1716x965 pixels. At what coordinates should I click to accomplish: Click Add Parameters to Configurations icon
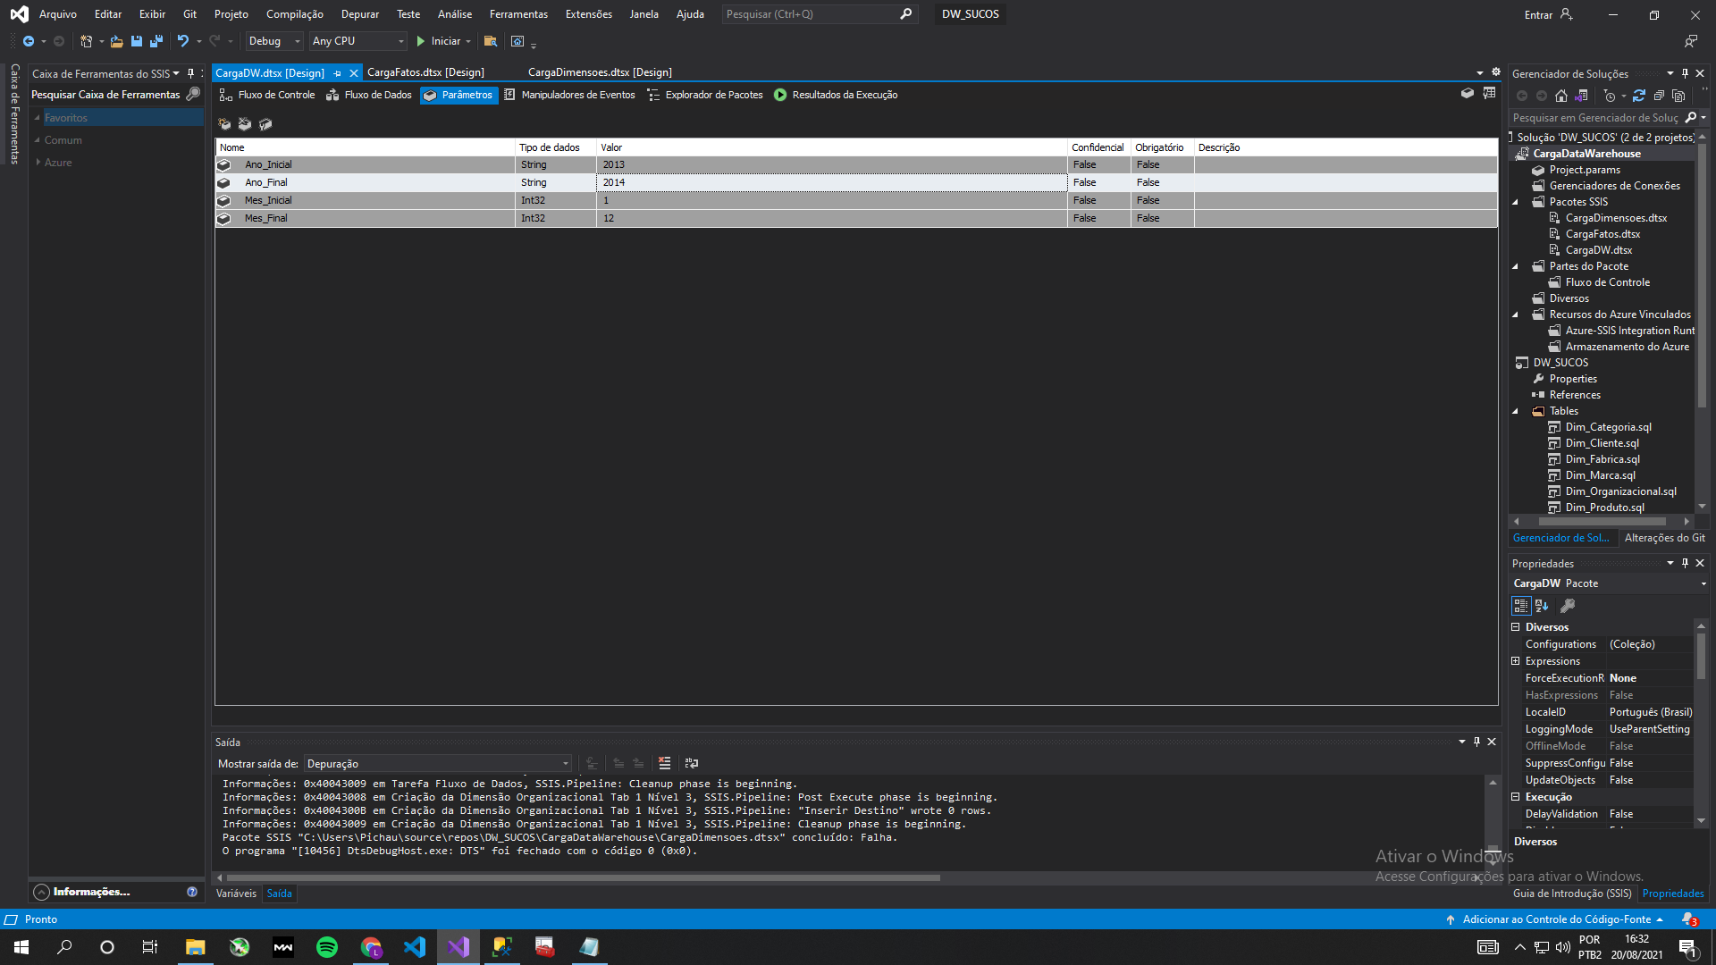tap(265, 124)
